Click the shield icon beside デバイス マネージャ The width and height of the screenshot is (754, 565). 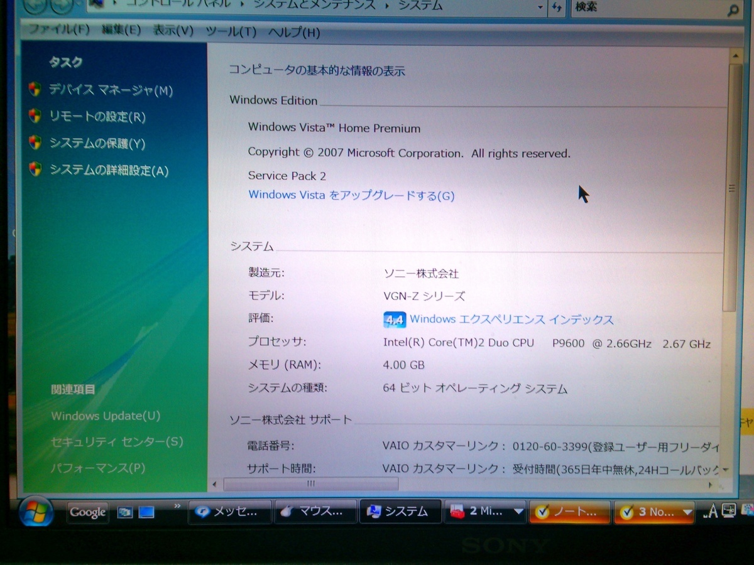(x=35, y=89)
